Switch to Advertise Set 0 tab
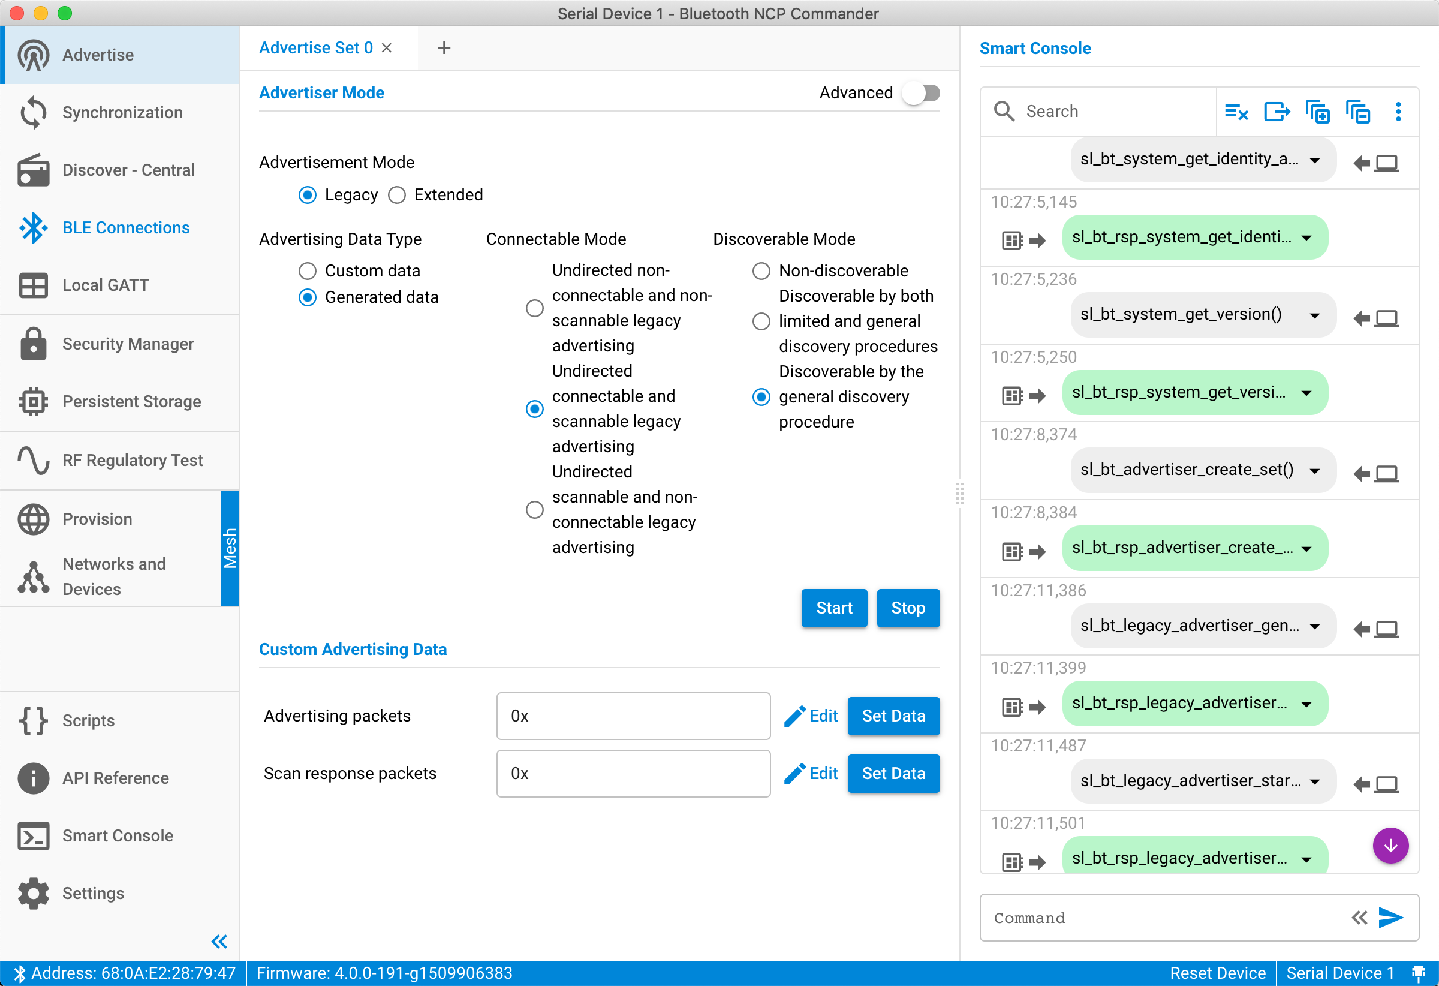The width and height of the screenshot is (1439, 986). coord(316,48)
